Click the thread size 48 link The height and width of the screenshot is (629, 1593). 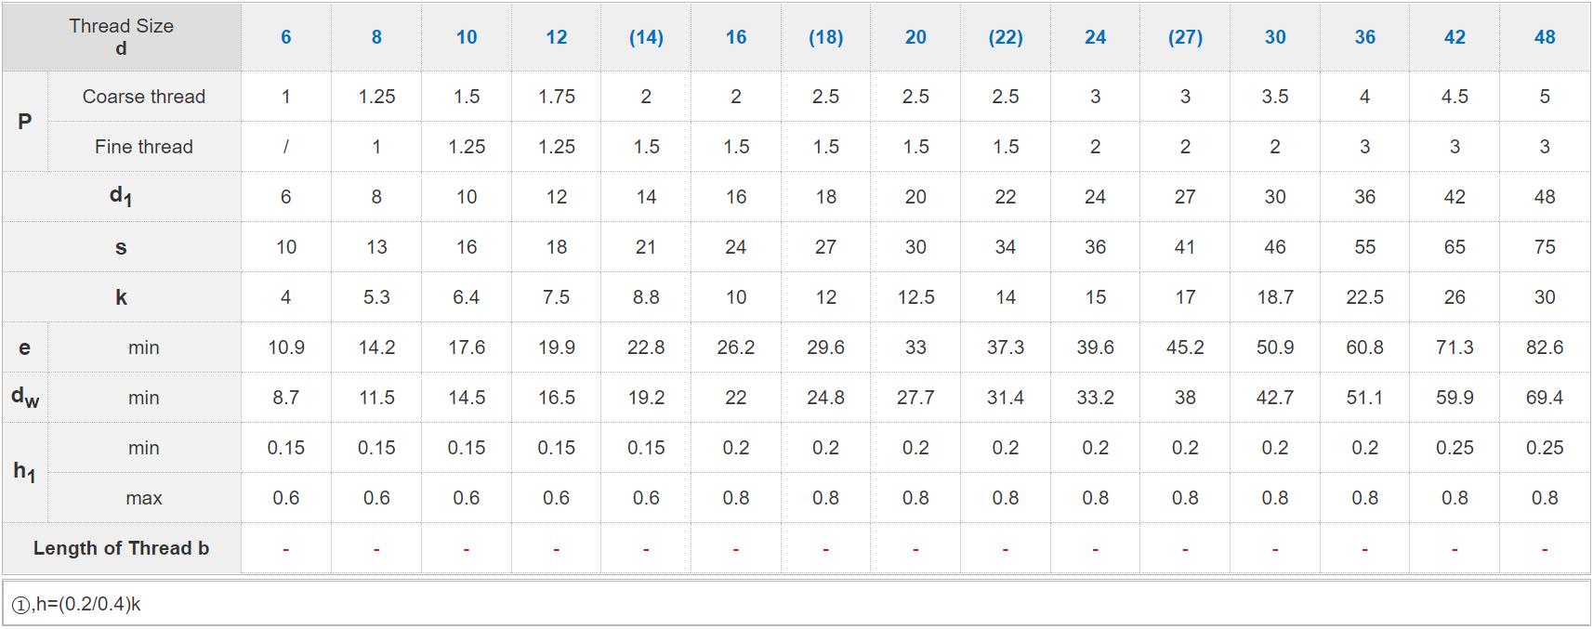[x=1545, y=37]
